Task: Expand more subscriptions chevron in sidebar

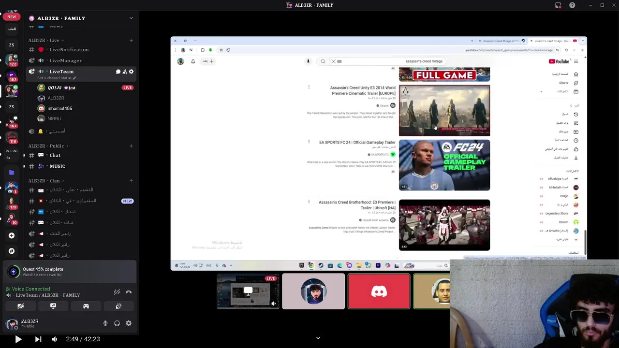Action: click(575, 239)
